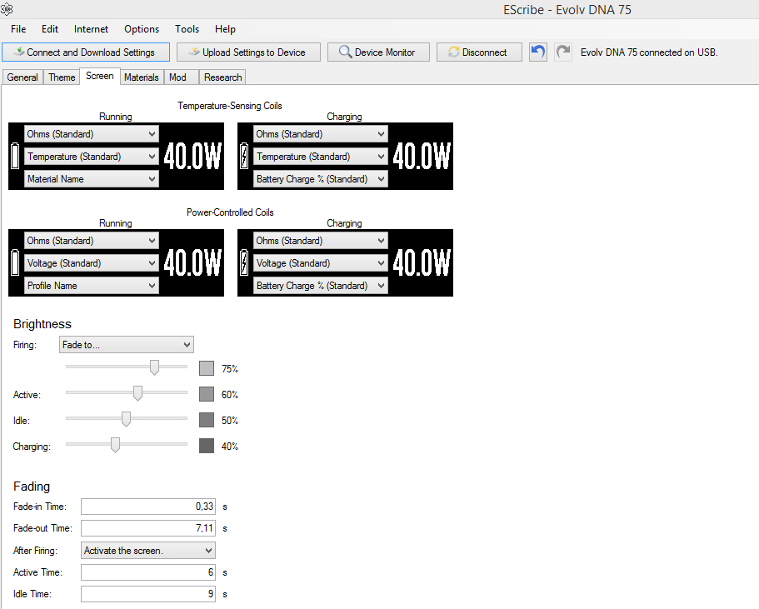Image resolution: width=759 pixels, height=609 pixels.
Task: Open the Options menu
Action: coord(142,29)
